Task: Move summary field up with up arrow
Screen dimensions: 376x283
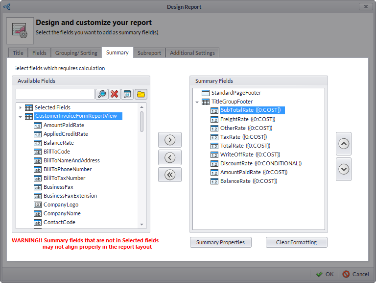Action: (x=344, y=144)
